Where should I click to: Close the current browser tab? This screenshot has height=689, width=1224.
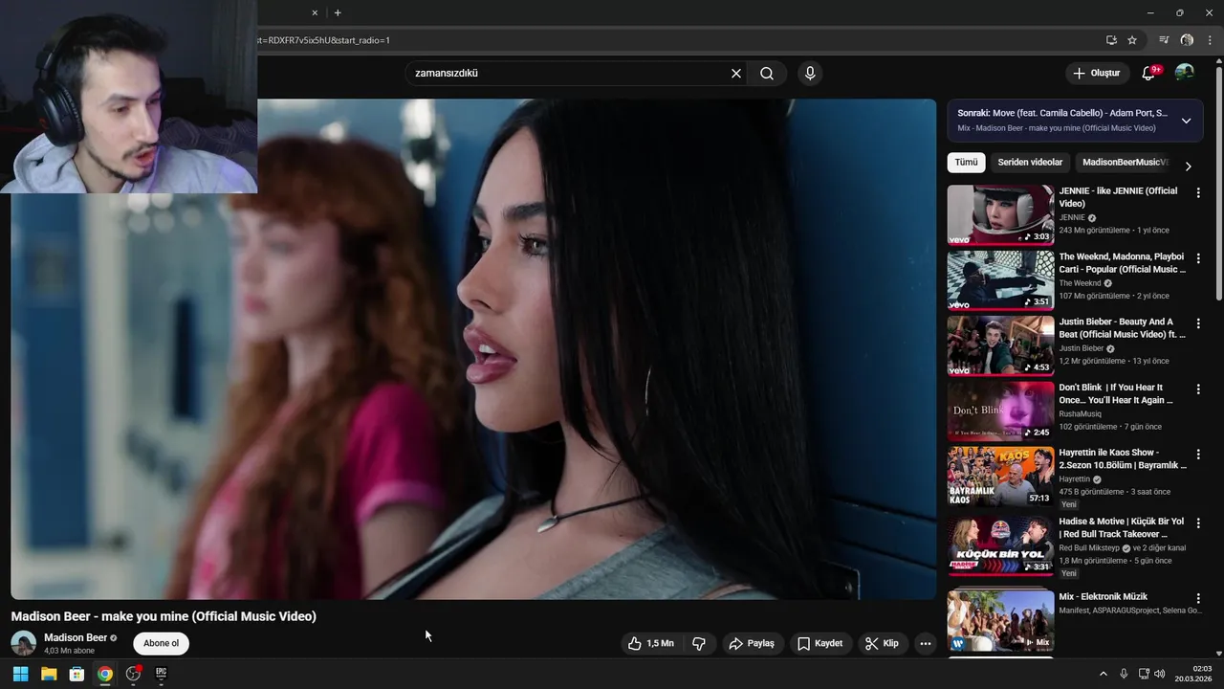click(315, 12)
